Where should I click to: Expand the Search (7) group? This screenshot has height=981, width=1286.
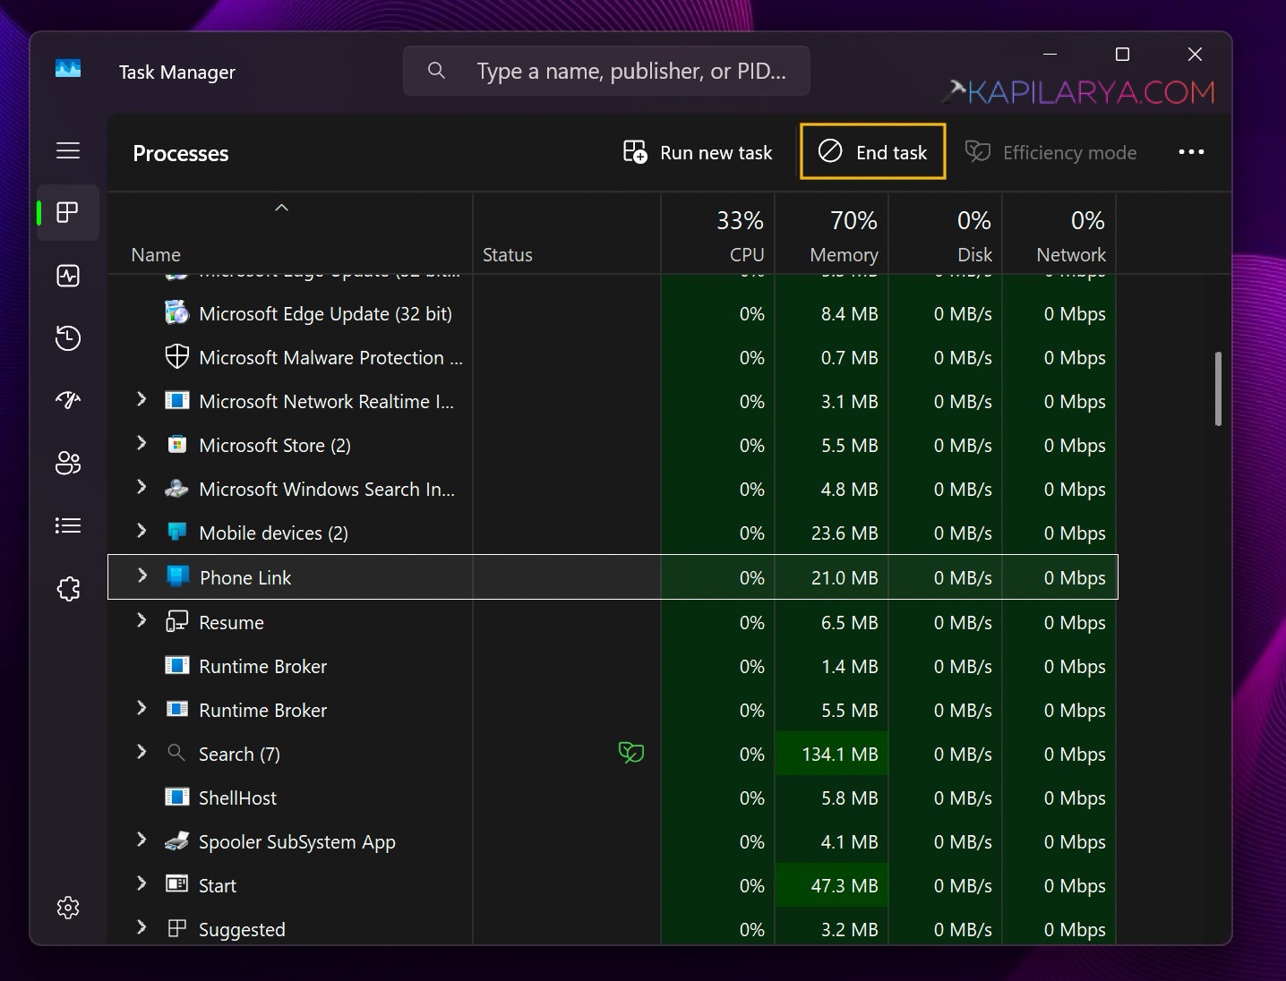point(141,752)
